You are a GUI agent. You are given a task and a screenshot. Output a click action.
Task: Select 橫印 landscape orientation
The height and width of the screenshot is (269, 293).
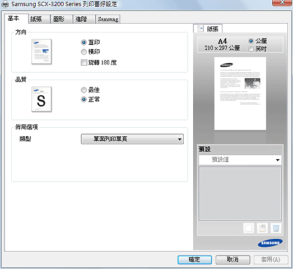90,52
